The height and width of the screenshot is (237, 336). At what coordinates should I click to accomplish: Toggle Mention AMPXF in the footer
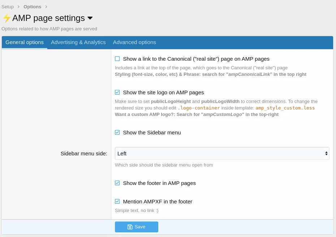[x=117, y=202]
